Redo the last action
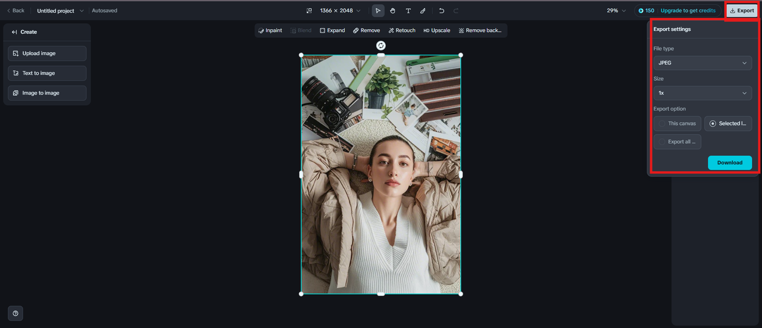762x328 pixels. point(456,11)
